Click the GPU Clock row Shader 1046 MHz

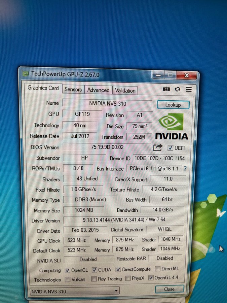point(170,239)
